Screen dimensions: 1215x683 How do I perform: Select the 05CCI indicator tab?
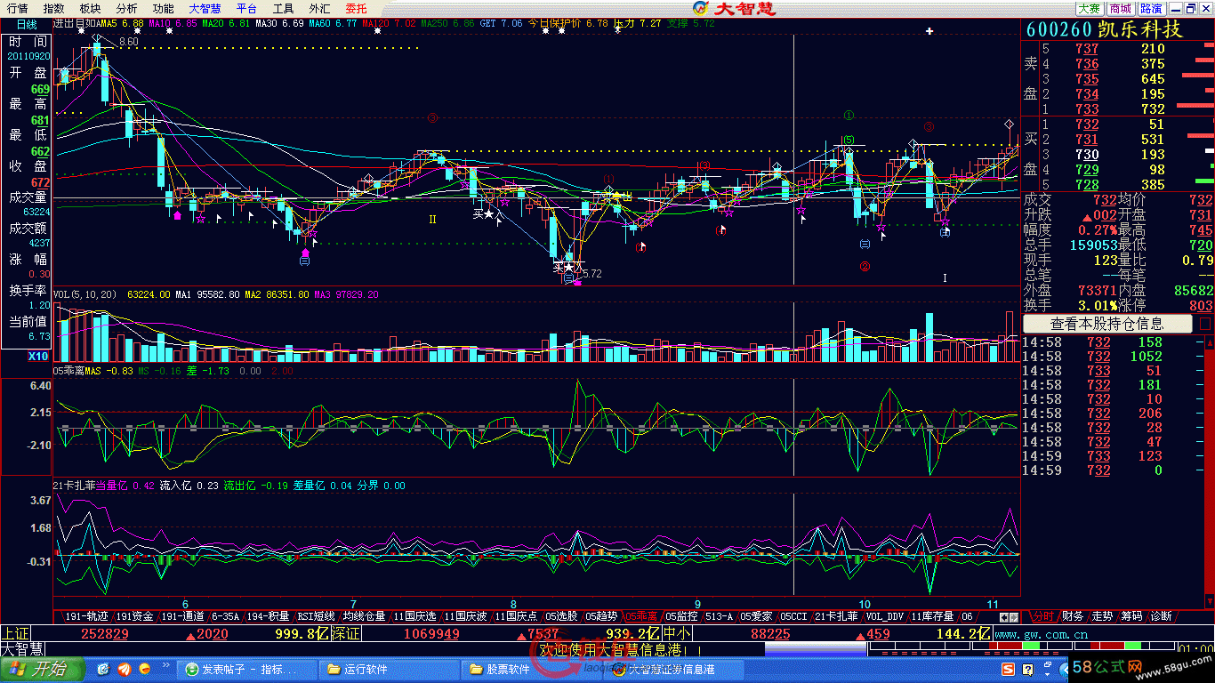pos(793,615)
